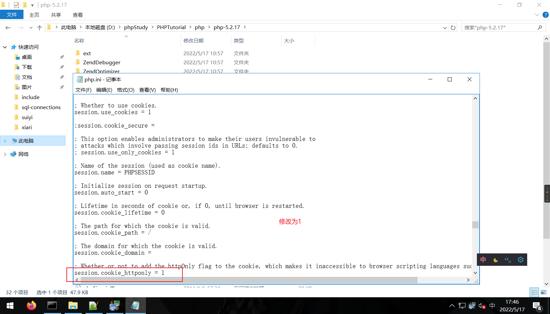
Task: Open Explorer help question mark icon
Action: click(546, 15)
